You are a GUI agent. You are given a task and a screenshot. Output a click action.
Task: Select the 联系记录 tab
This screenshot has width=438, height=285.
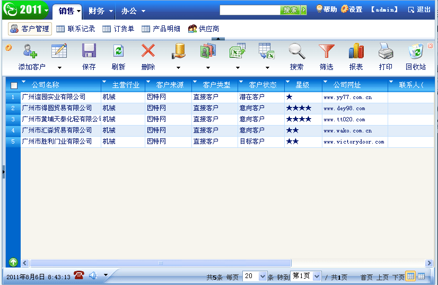coord(76,29)
